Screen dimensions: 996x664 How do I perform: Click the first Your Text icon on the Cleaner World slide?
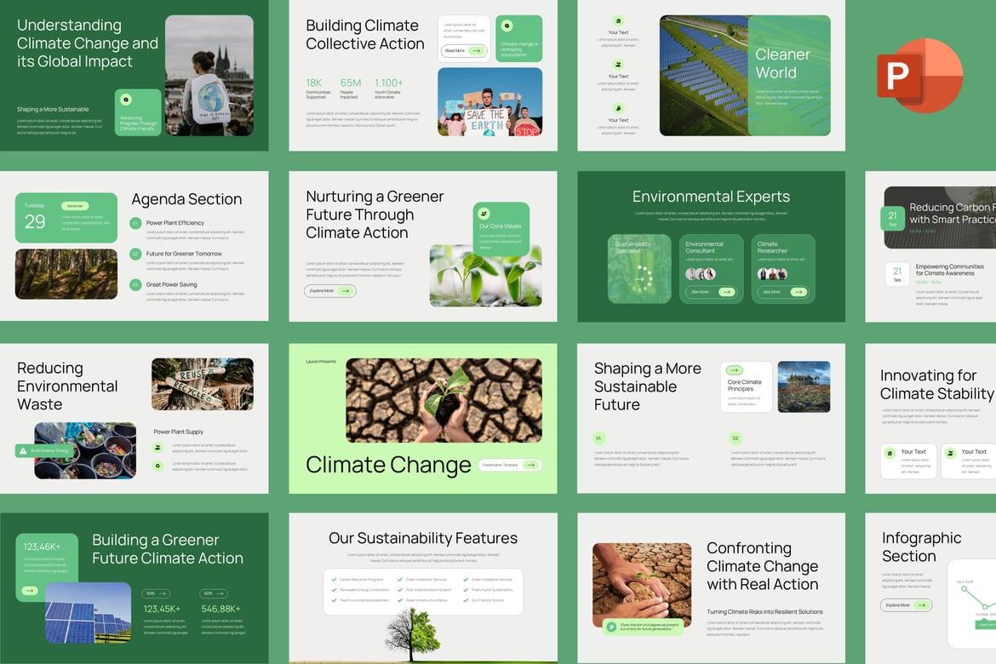(x=618, y=21)
